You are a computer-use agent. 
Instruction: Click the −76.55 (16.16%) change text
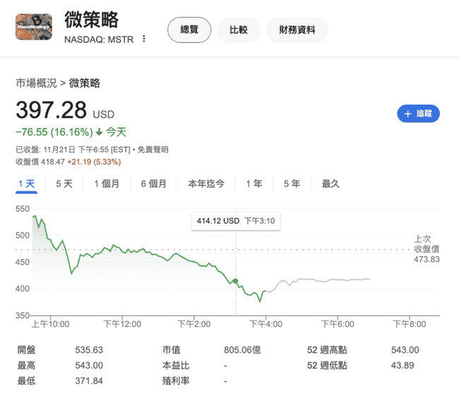(54, 132)
